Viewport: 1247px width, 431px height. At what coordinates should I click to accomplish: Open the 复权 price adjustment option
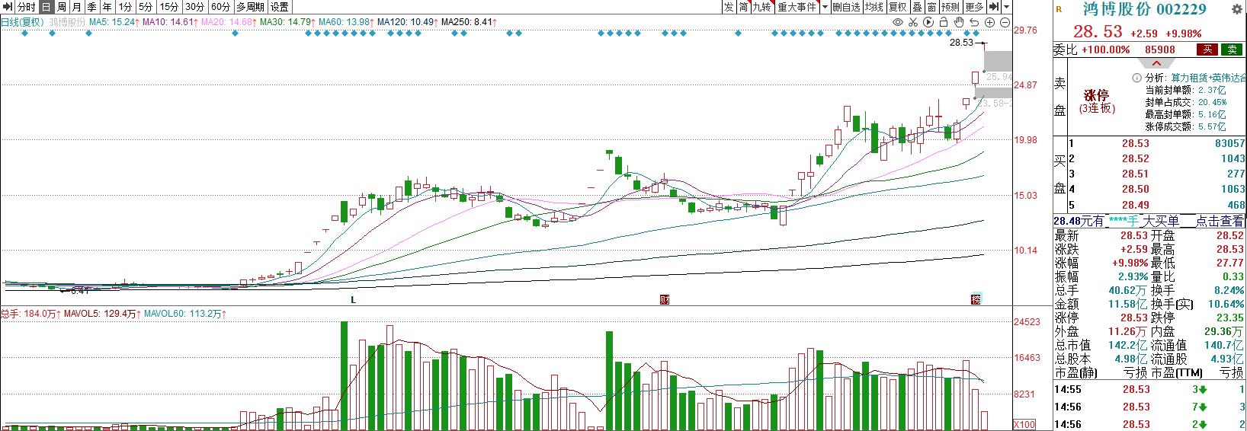coord(898,7)
